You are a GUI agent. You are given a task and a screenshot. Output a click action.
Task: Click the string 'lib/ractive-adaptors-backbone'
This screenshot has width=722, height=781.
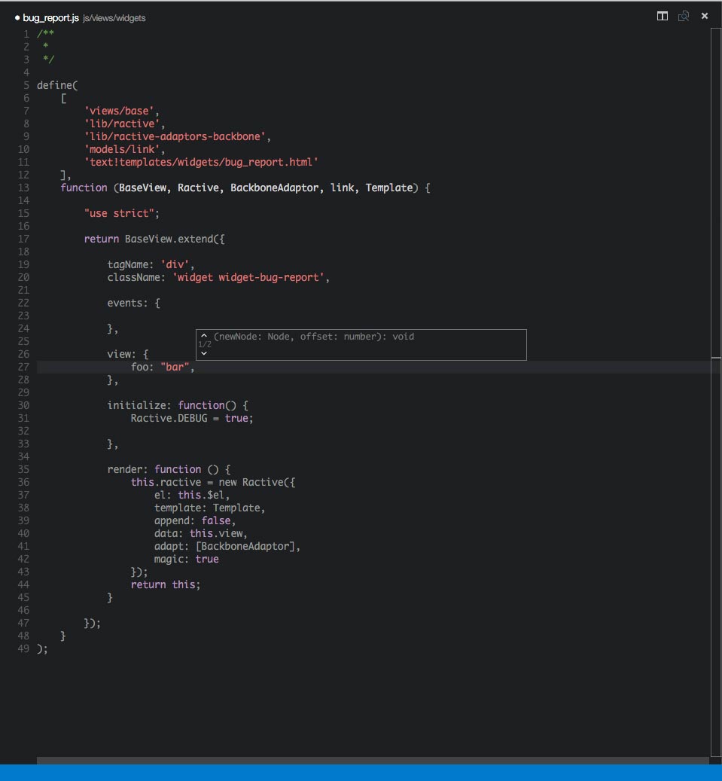(x=175, y=136)
